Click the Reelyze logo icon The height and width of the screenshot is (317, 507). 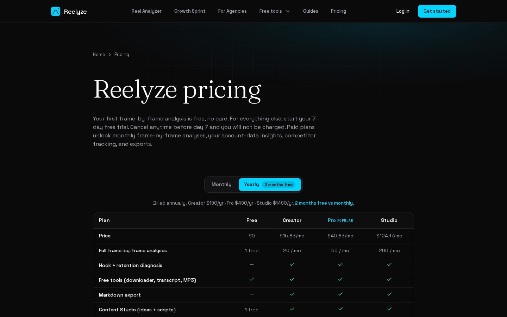click(56, 11)
